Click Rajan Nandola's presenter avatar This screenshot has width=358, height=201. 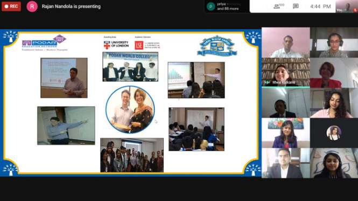(x=32, y=6)
